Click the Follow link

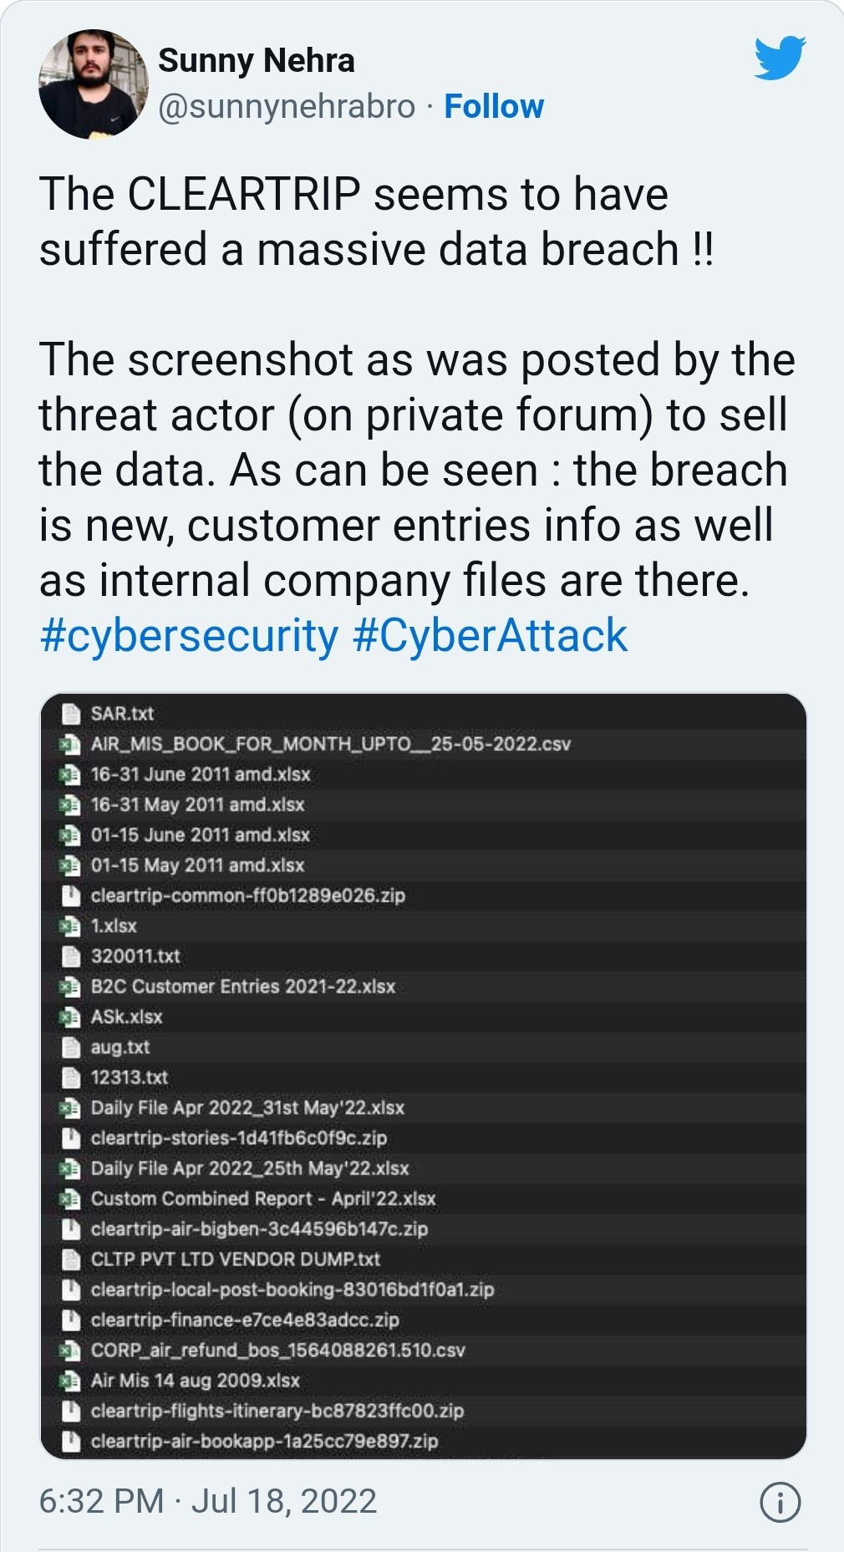[x=494, y=107]
